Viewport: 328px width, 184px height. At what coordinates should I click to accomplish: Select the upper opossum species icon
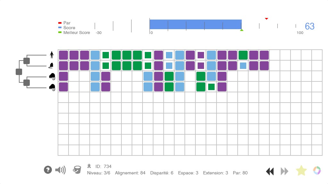[x=52, y=76]
